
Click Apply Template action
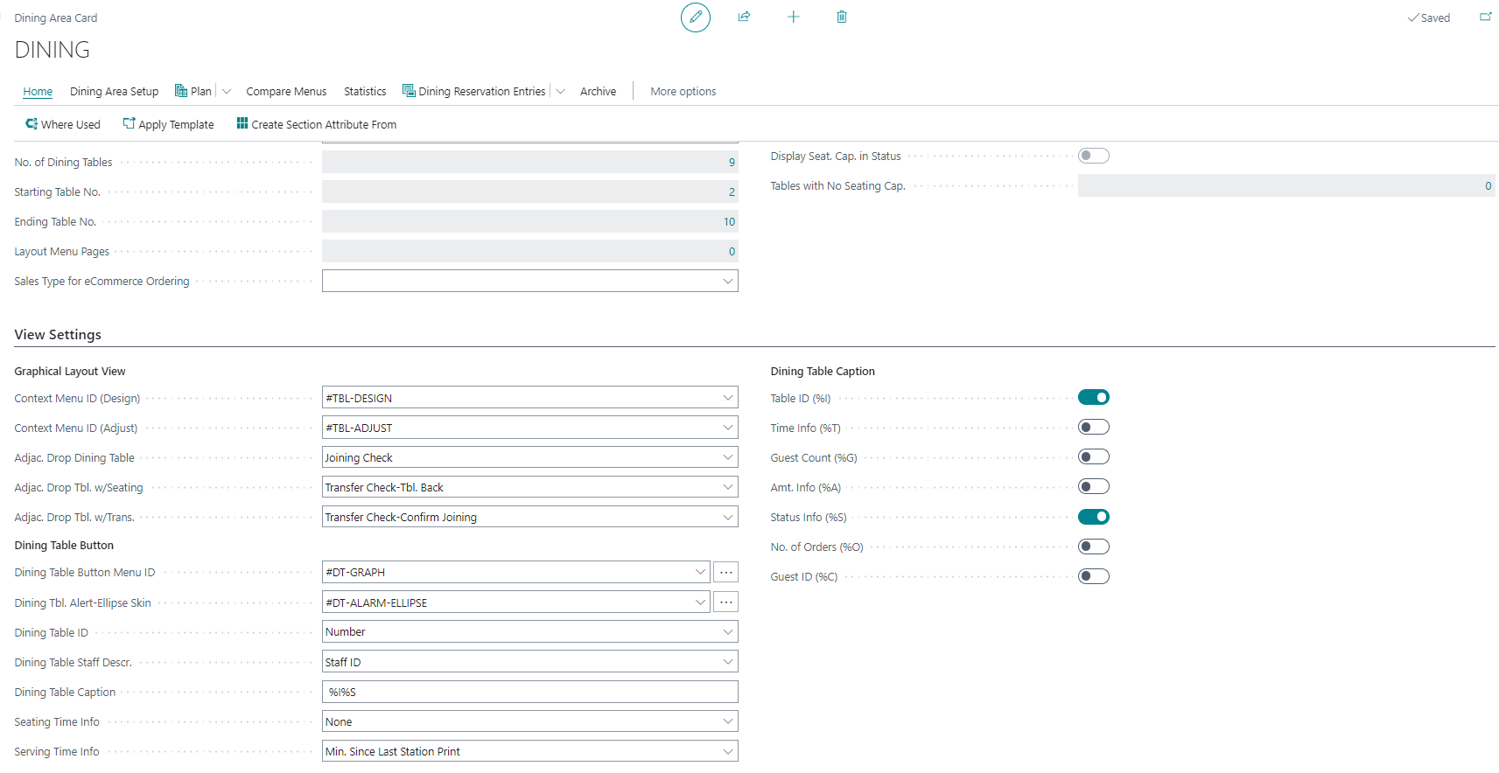168,125
